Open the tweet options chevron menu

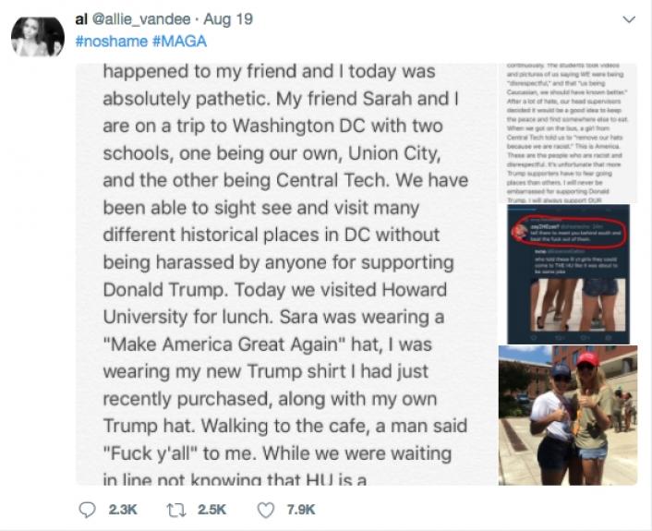tap(629, 19)
